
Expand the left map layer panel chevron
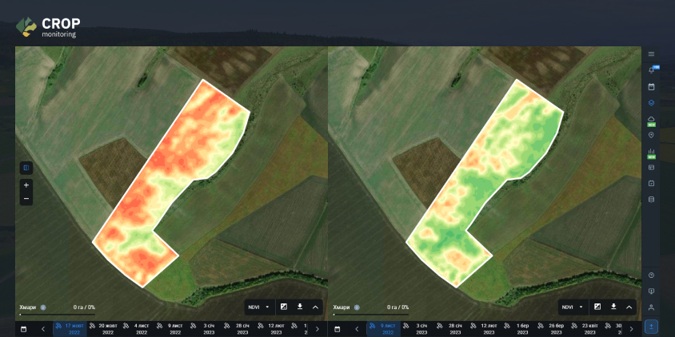point(315,307)
